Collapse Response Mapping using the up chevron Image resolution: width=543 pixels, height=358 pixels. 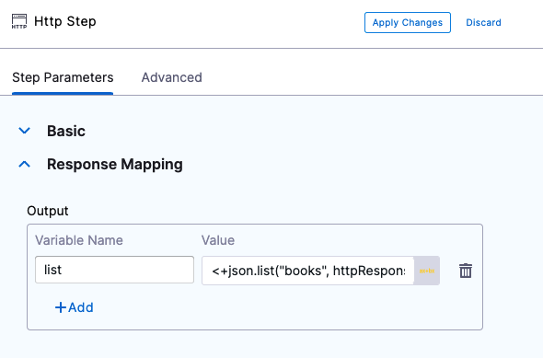click(24, 164)
